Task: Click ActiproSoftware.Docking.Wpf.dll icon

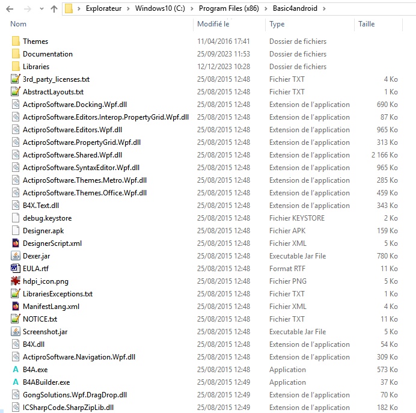Action: (x=16, y=104)
